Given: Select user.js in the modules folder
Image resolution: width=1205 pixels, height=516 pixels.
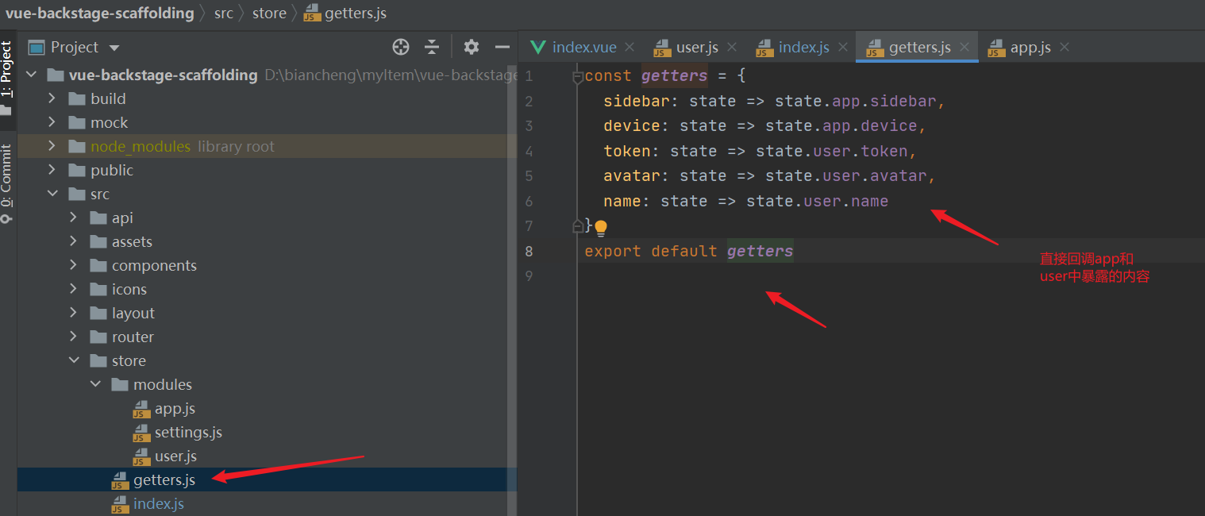Looking at the screenshot, I should tap(175, 456).
